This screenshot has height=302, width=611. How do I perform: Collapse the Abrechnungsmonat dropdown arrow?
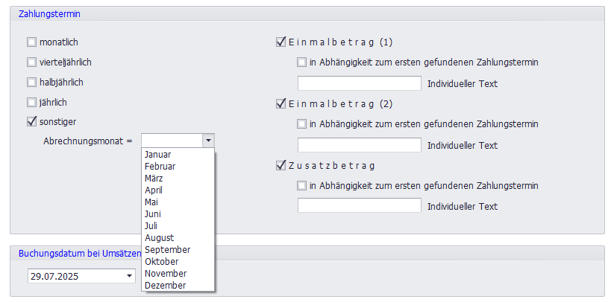pos(208,140)
